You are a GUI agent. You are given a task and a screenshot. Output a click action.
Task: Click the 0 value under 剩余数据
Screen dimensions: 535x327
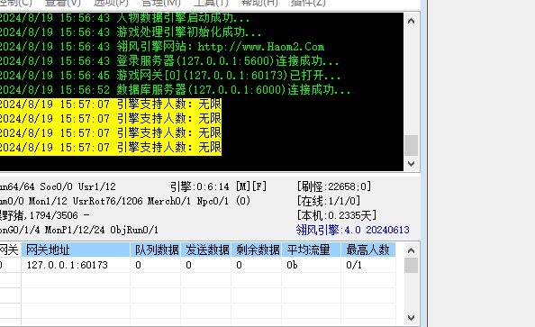pyautogui.click(x=239, y=265)
